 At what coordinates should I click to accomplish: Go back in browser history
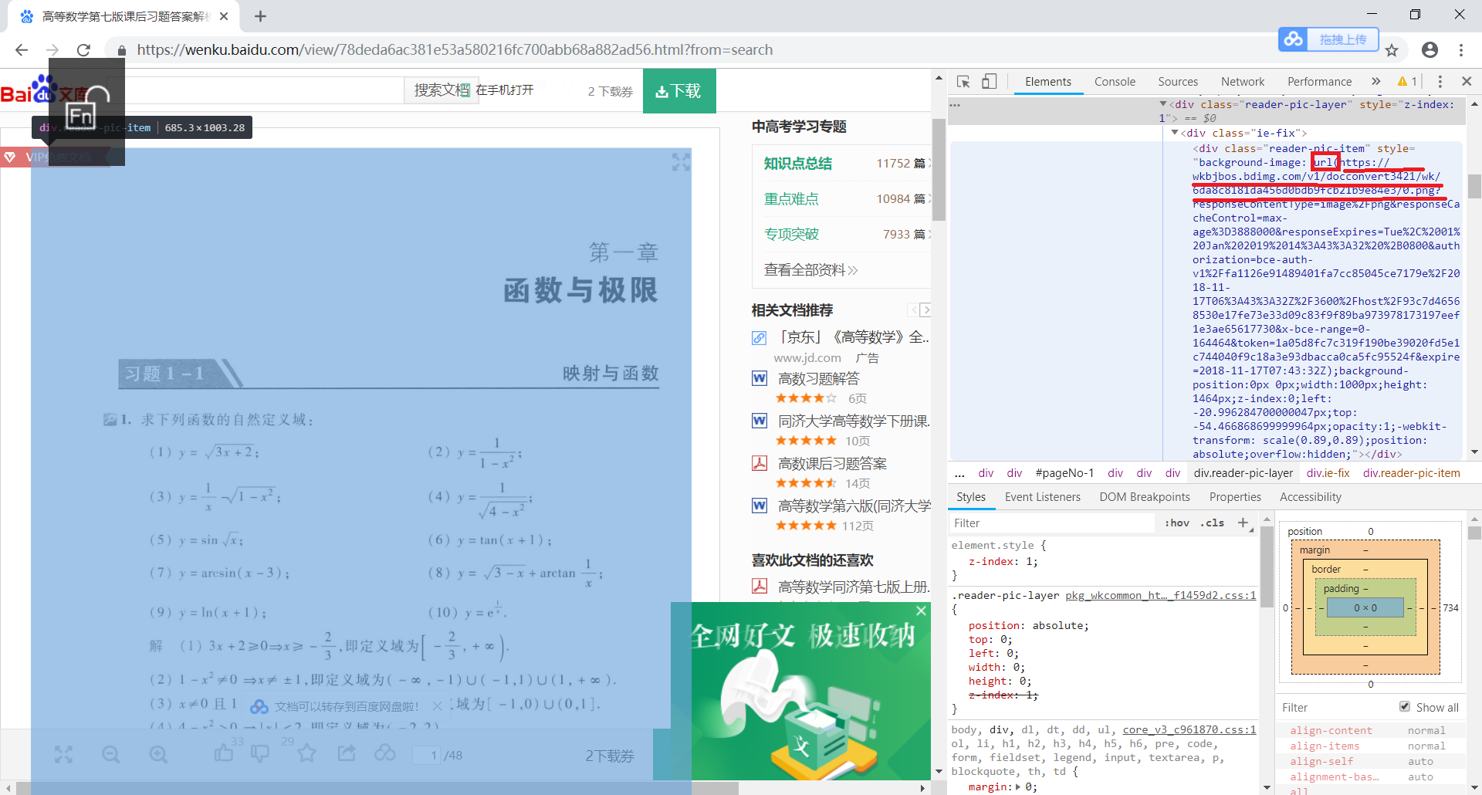22,50
